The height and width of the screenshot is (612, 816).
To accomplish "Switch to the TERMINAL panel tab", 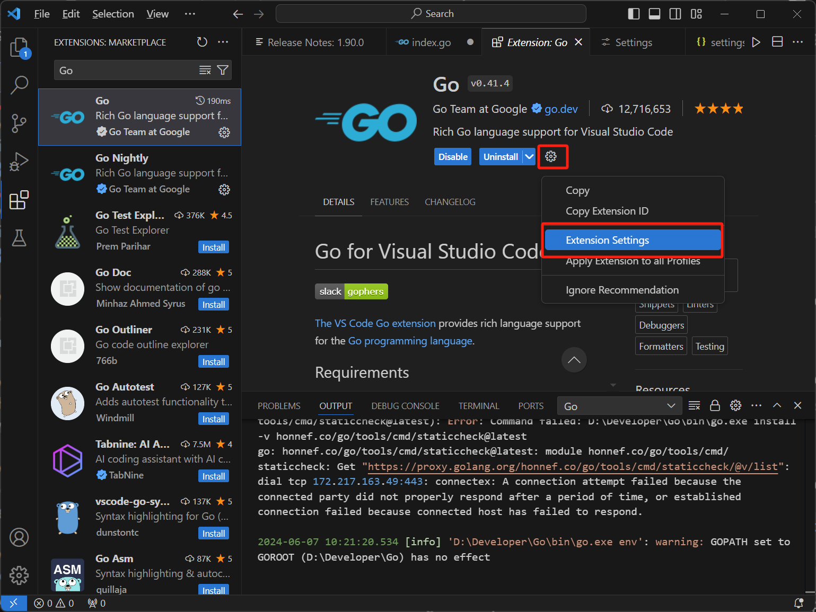I will (x=479, y=406).
